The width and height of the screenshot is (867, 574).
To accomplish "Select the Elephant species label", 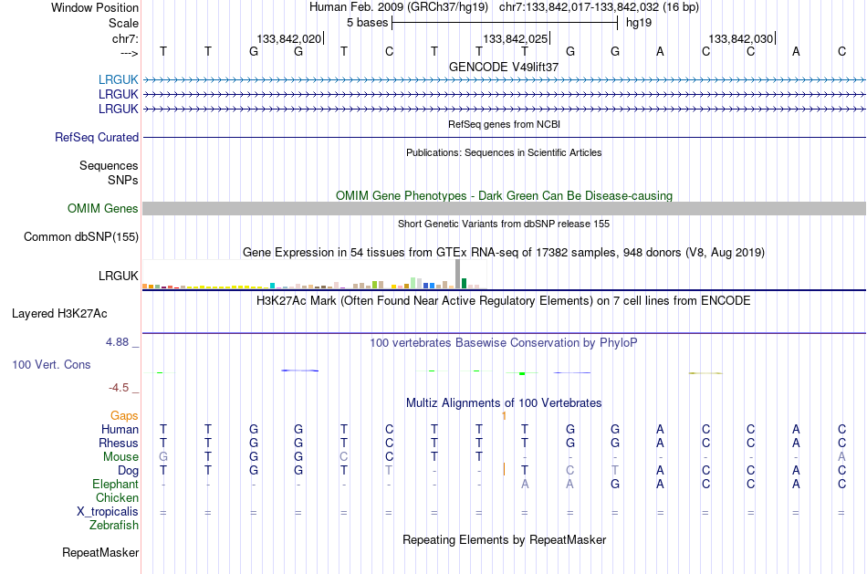I will coord(116,484).
